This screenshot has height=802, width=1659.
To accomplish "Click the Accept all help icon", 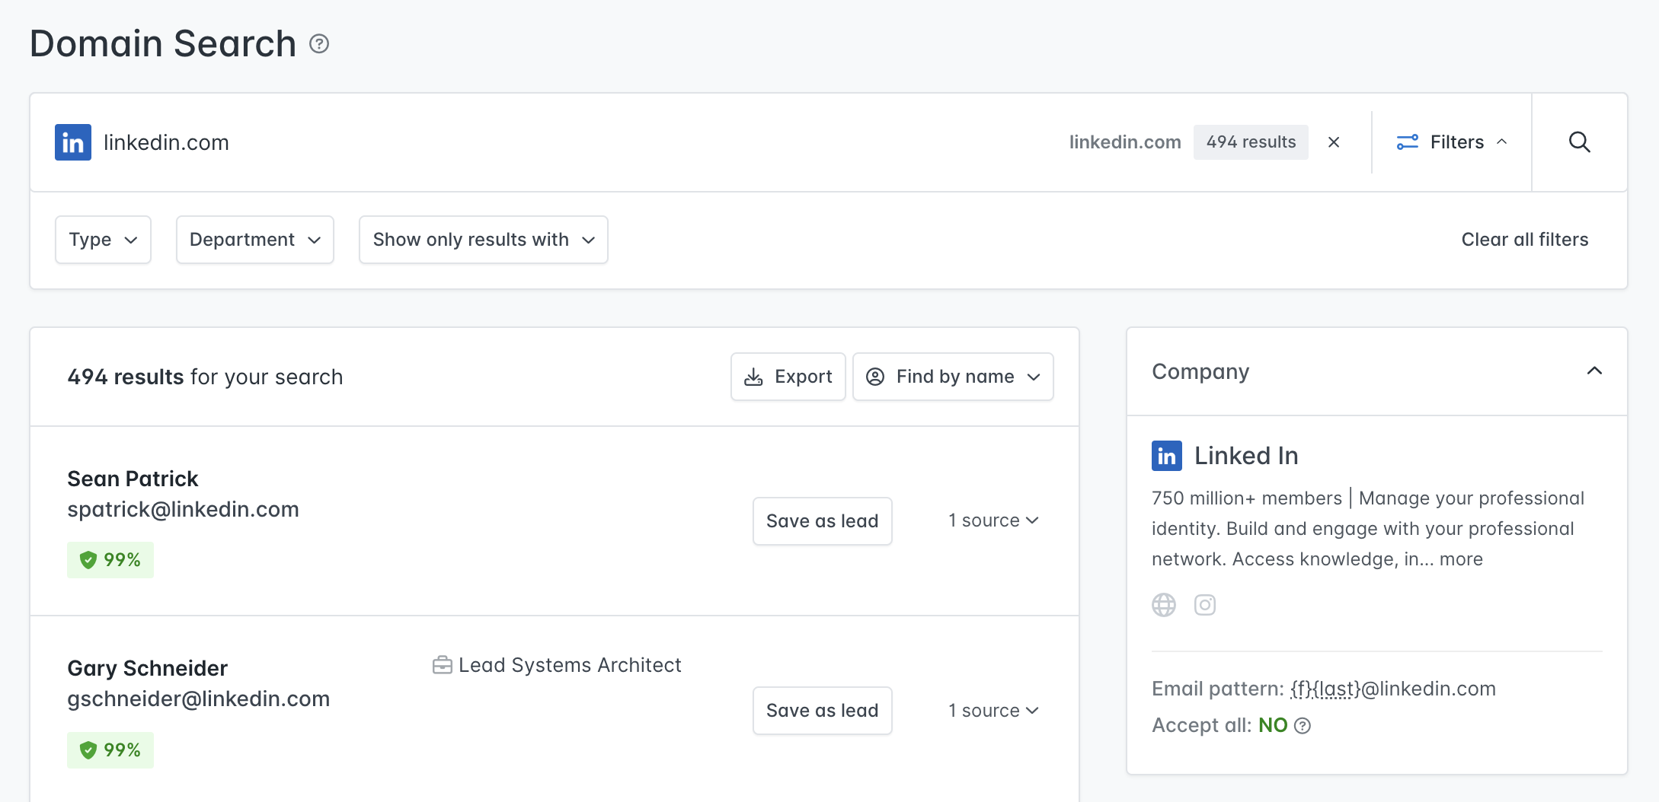I will 1303,726.
